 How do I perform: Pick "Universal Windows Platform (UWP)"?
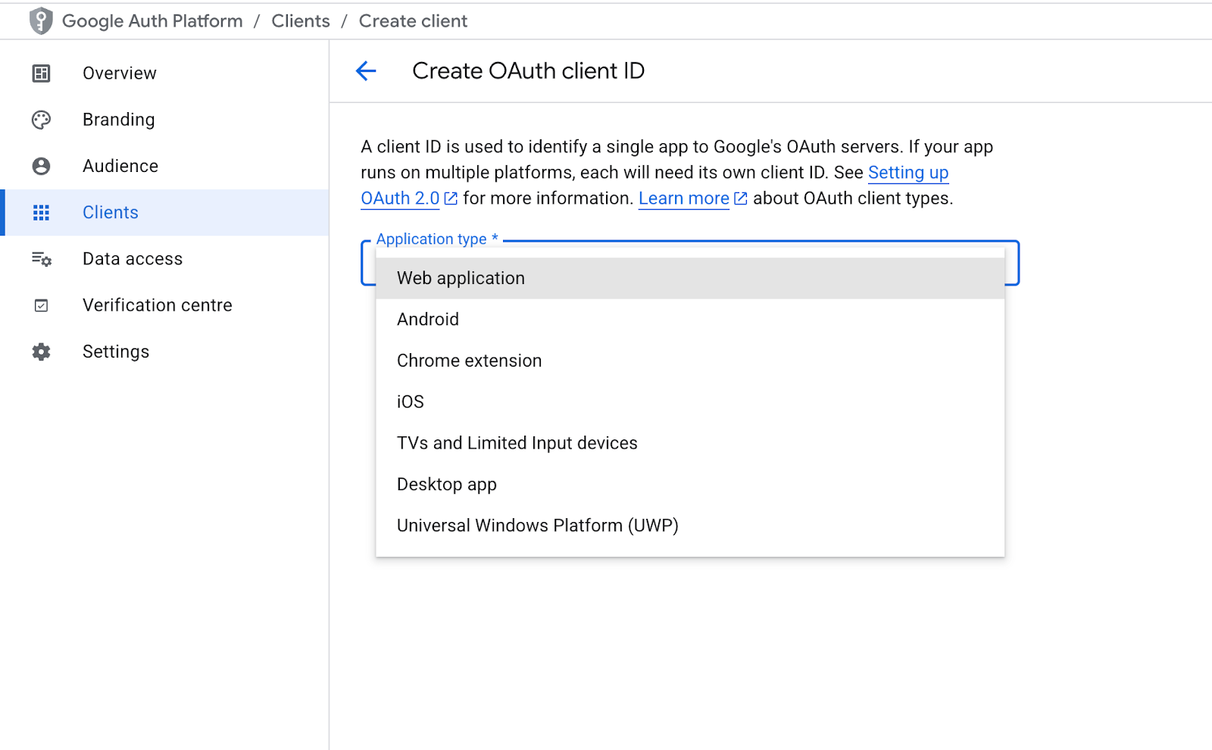(536, 525)
